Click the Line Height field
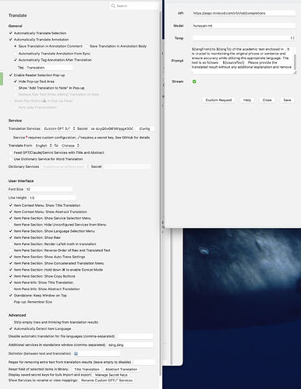301x389 pixels. (x=51, y=198)
